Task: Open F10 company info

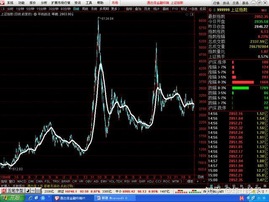Action: point(175,9)
